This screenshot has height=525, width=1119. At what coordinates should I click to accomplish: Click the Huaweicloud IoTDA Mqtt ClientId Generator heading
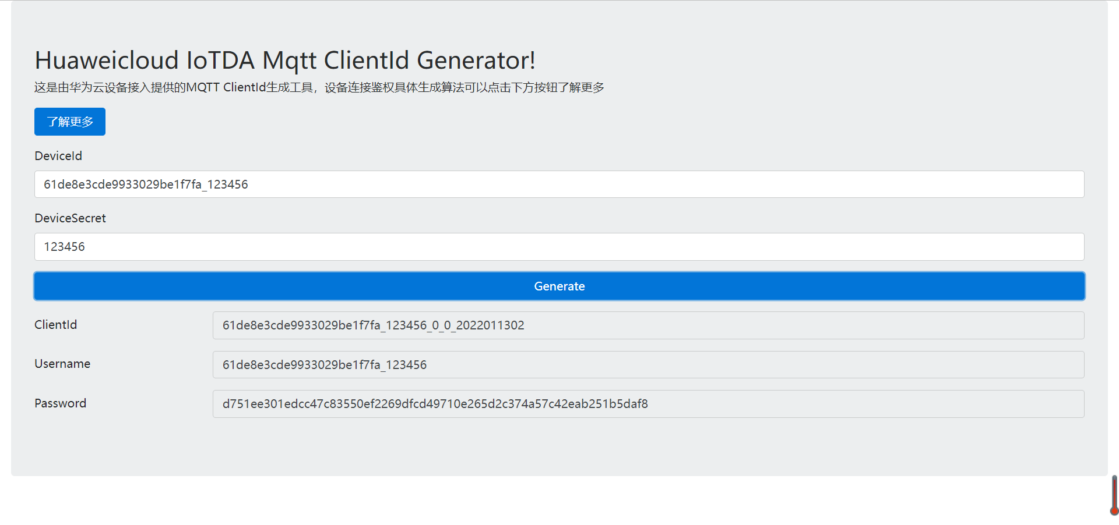coord(285,61)
